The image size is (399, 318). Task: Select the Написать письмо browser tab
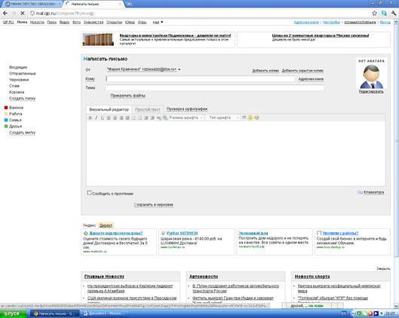(94, 4)
